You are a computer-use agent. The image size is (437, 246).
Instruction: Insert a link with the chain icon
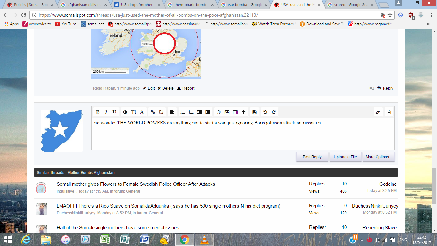(153, 112)
